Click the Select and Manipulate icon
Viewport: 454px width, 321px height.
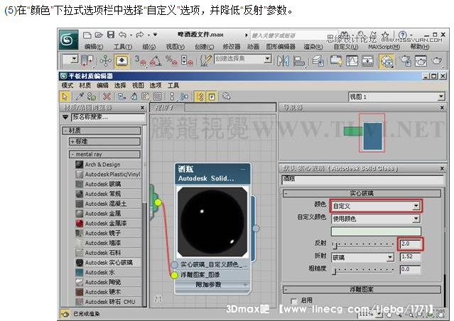click(106, 61)
